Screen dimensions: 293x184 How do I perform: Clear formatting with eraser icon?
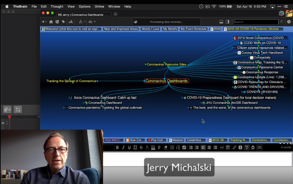(166, 147)
